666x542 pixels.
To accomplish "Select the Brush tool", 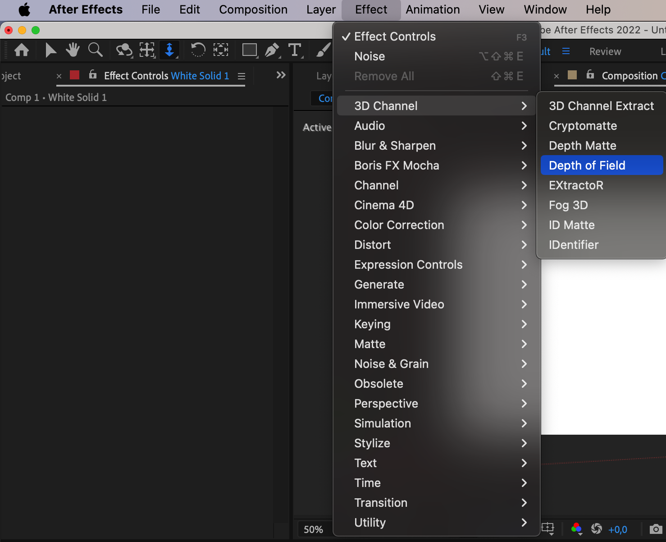I will click(323, 50).
